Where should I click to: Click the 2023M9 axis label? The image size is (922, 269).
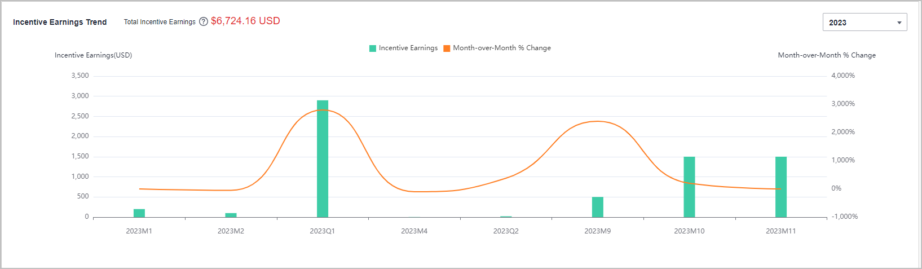pyautogui.click(x=598, y=231)
